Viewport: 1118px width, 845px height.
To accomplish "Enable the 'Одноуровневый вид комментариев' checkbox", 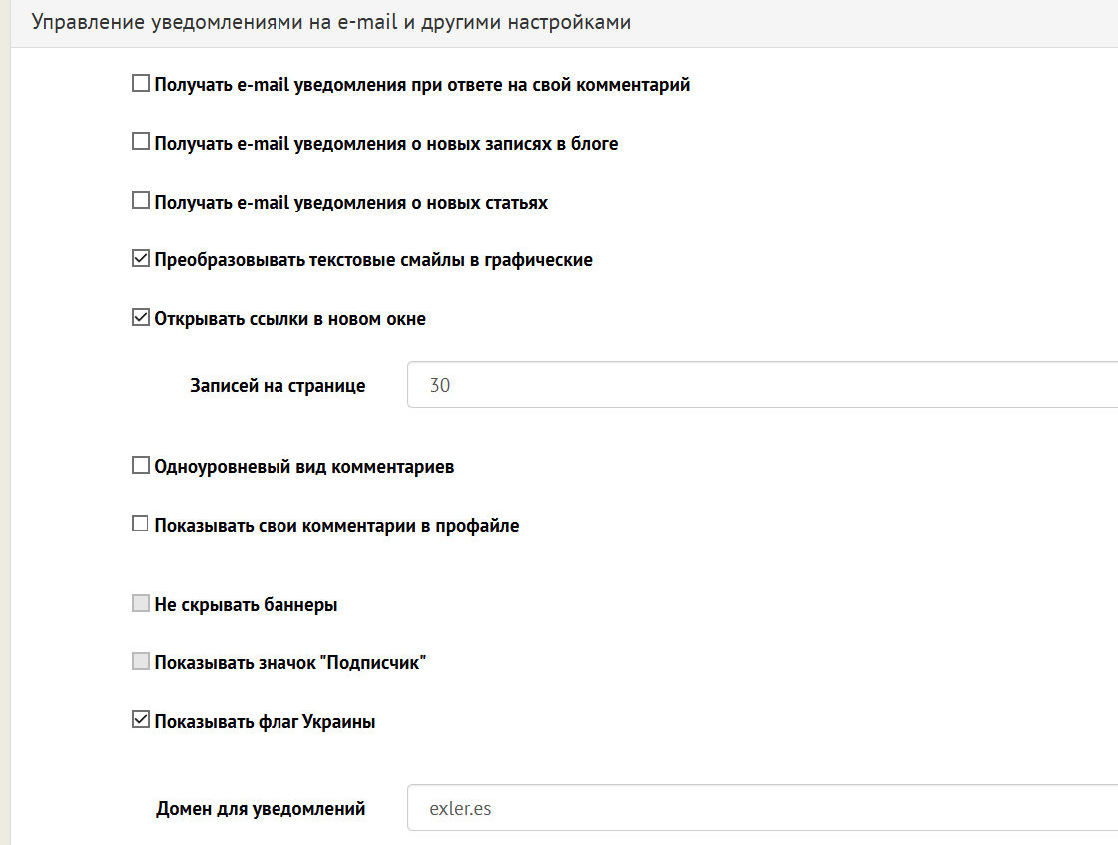I will (141, 466).
